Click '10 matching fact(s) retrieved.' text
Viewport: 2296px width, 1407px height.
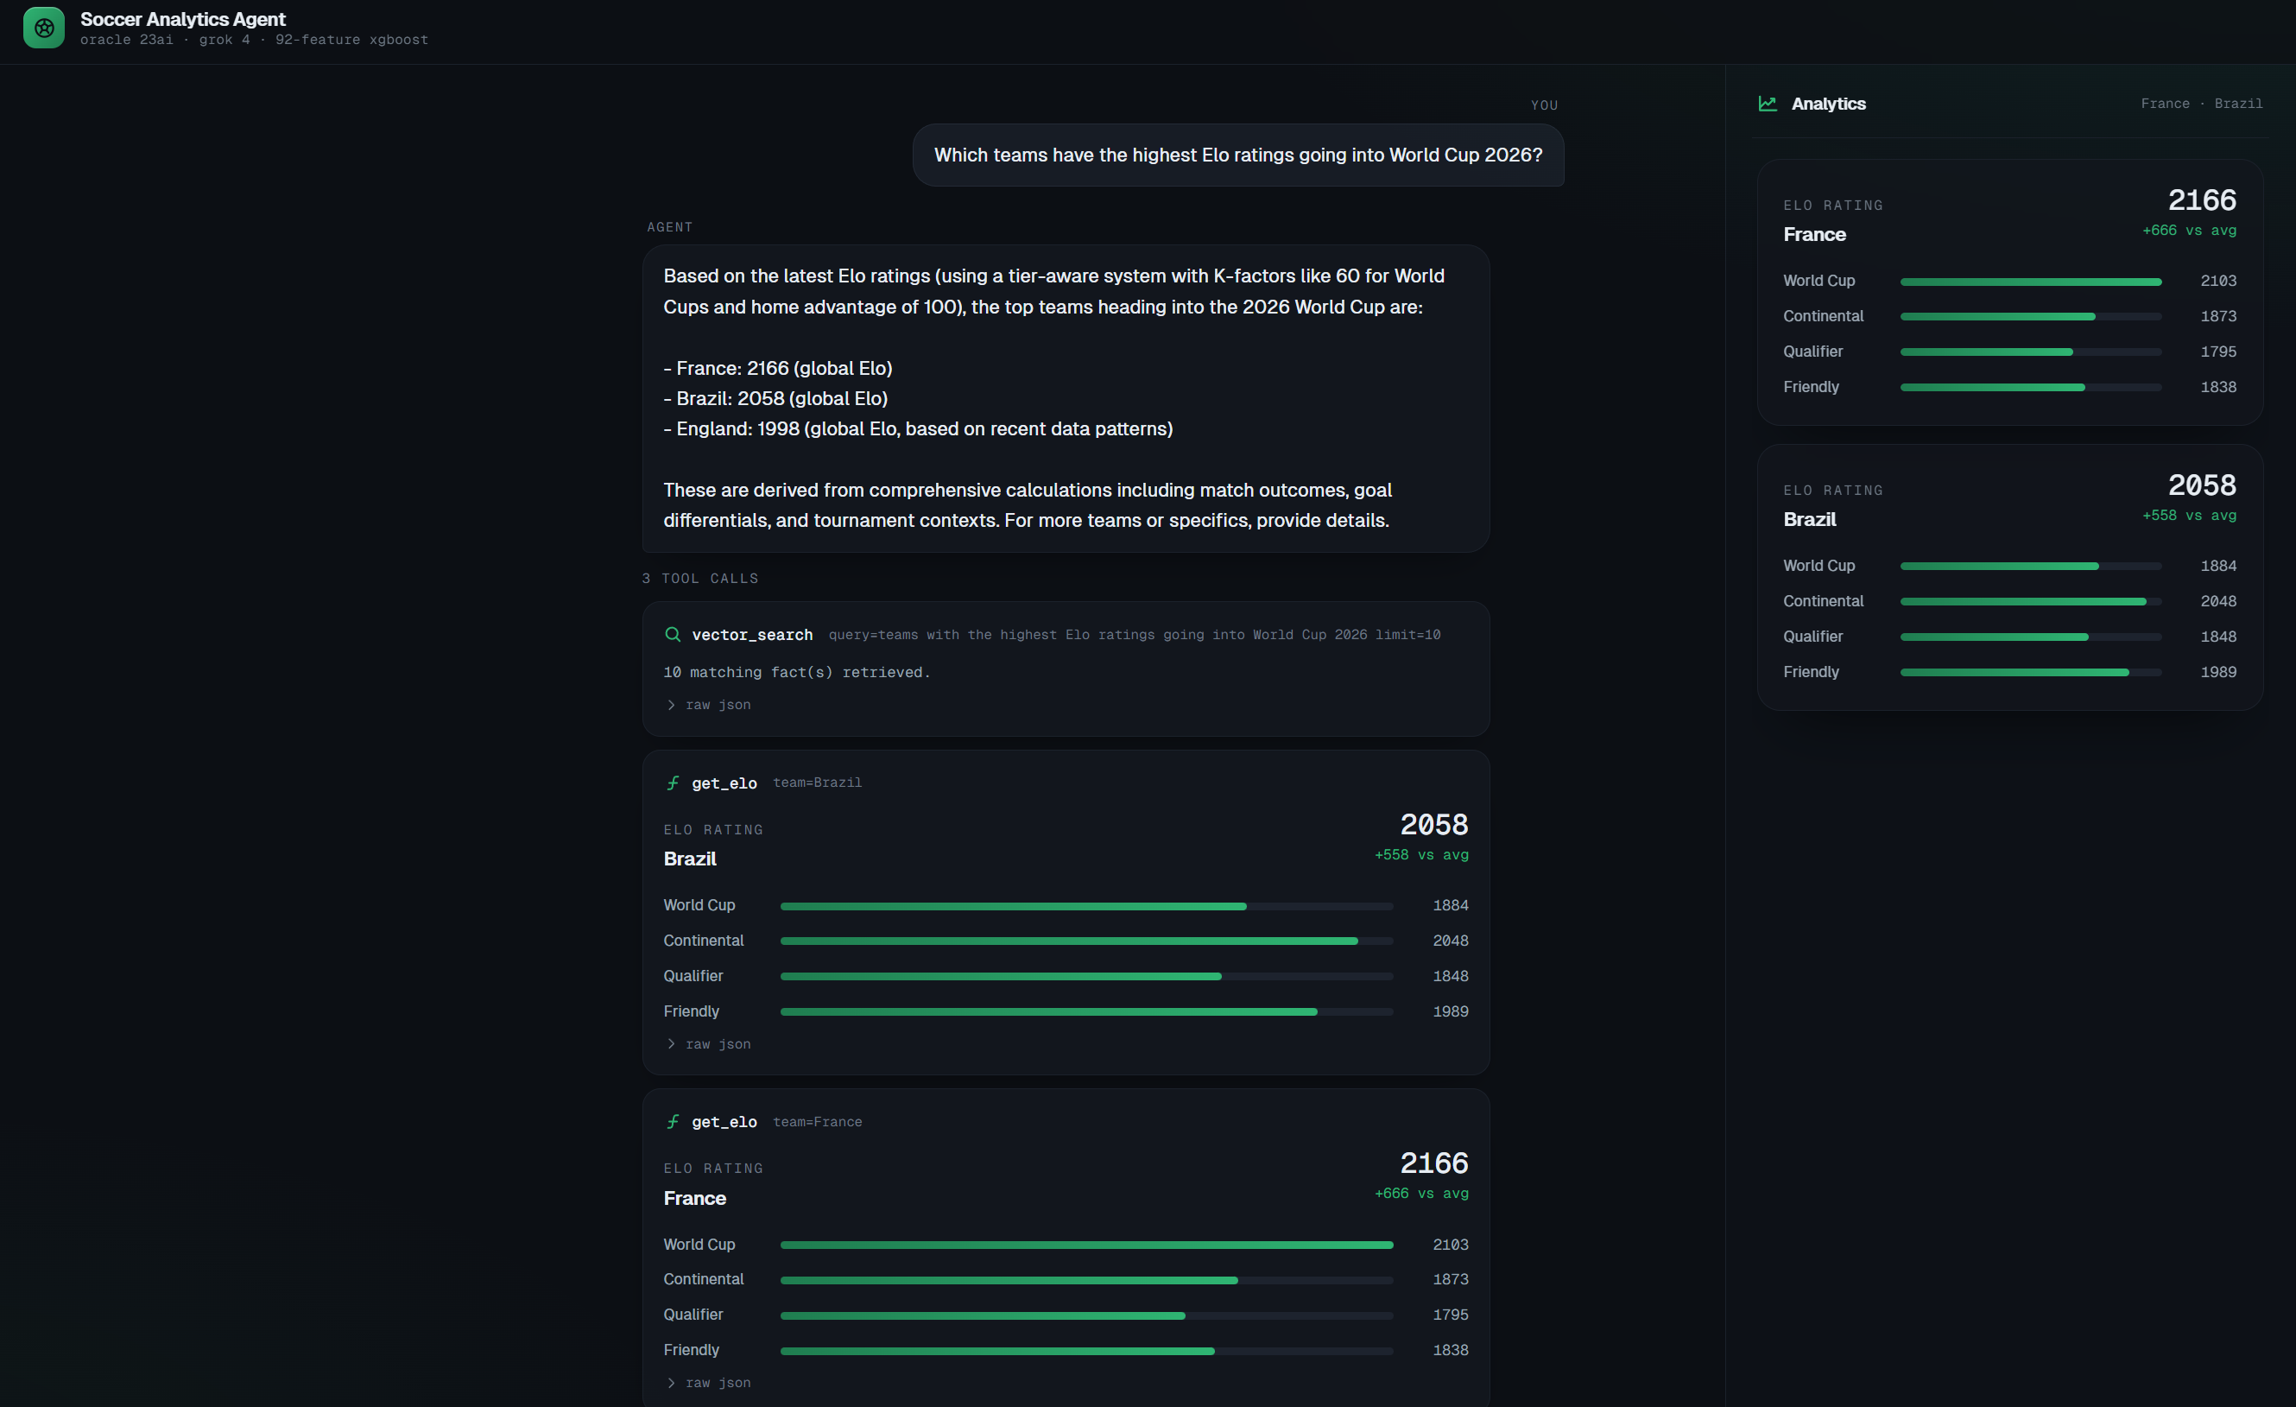(797, 672)
